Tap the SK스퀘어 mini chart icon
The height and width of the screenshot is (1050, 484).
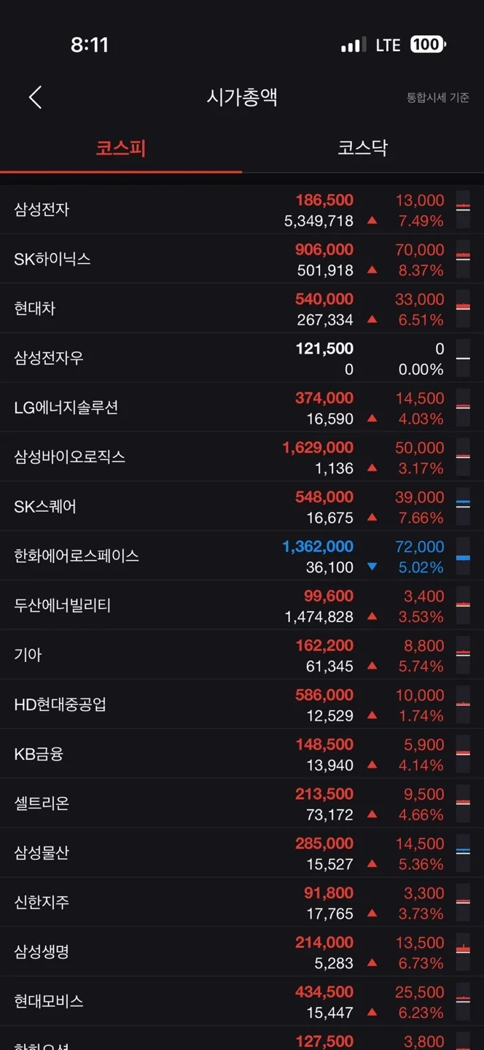463,506
